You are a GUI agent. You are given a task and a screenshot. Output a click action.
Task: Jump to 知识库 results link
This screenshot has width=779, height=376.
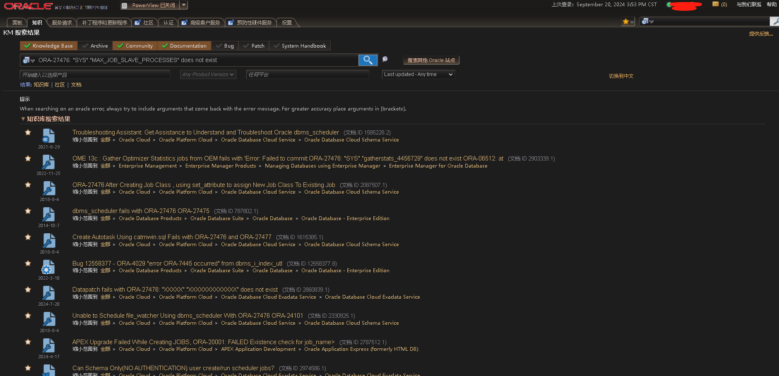click(41, 85)
